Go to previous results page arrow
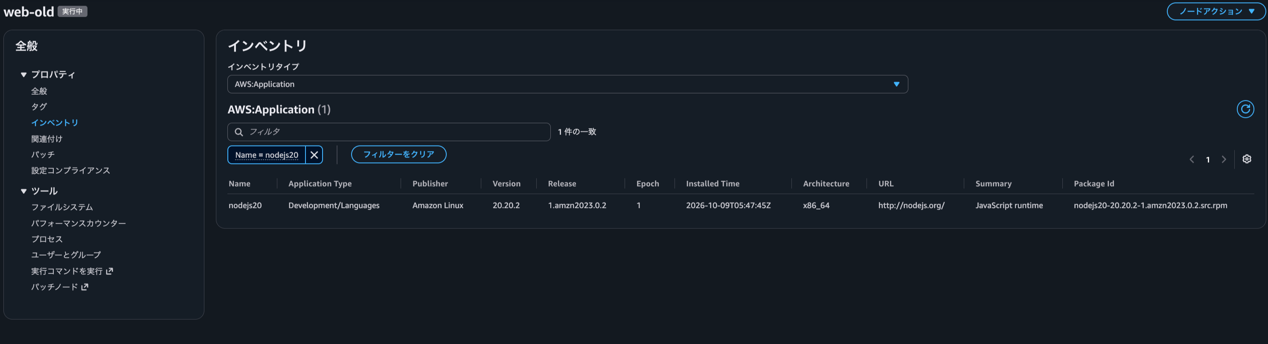 click(1192, 160)
